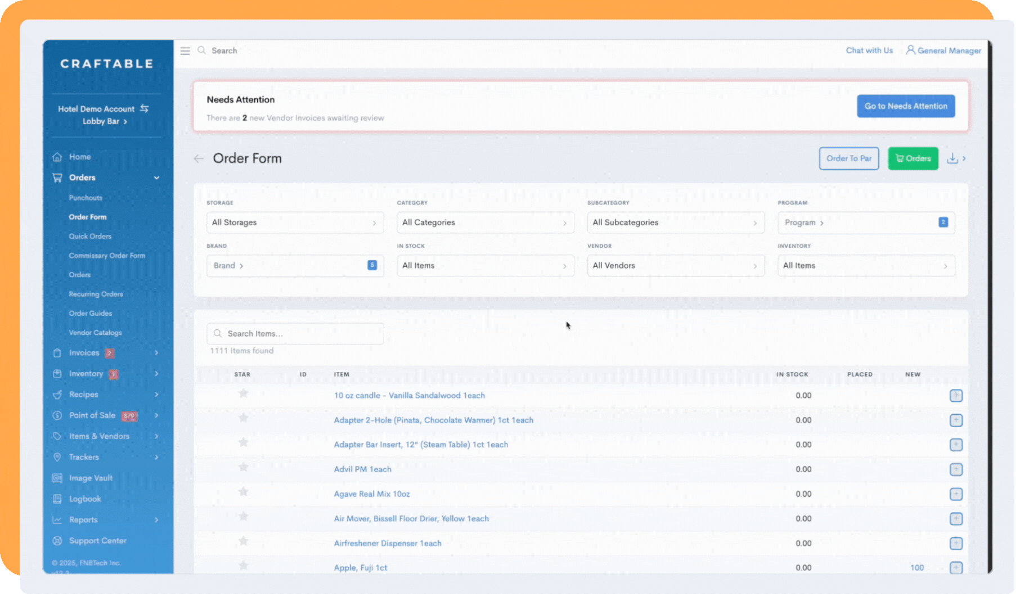
Task: Open Commissary Order Form in sidebar
Action: 107,256
